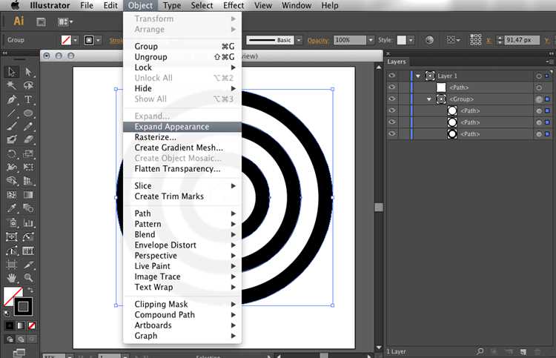Open the Style swatch dropdown

pos(411,40)
